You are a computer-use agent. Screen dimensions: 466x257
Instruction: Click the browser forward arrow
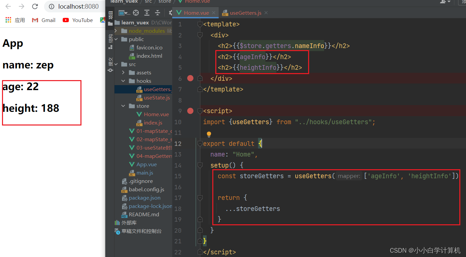coord(22,6)
